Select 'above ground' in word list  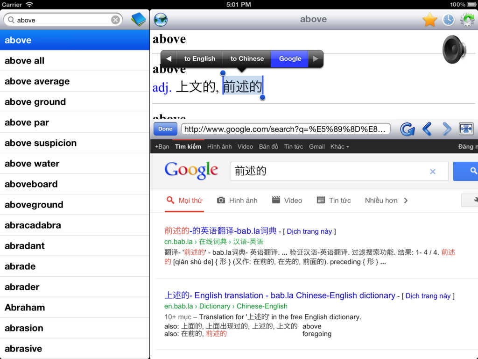click(x=75, y=101)
